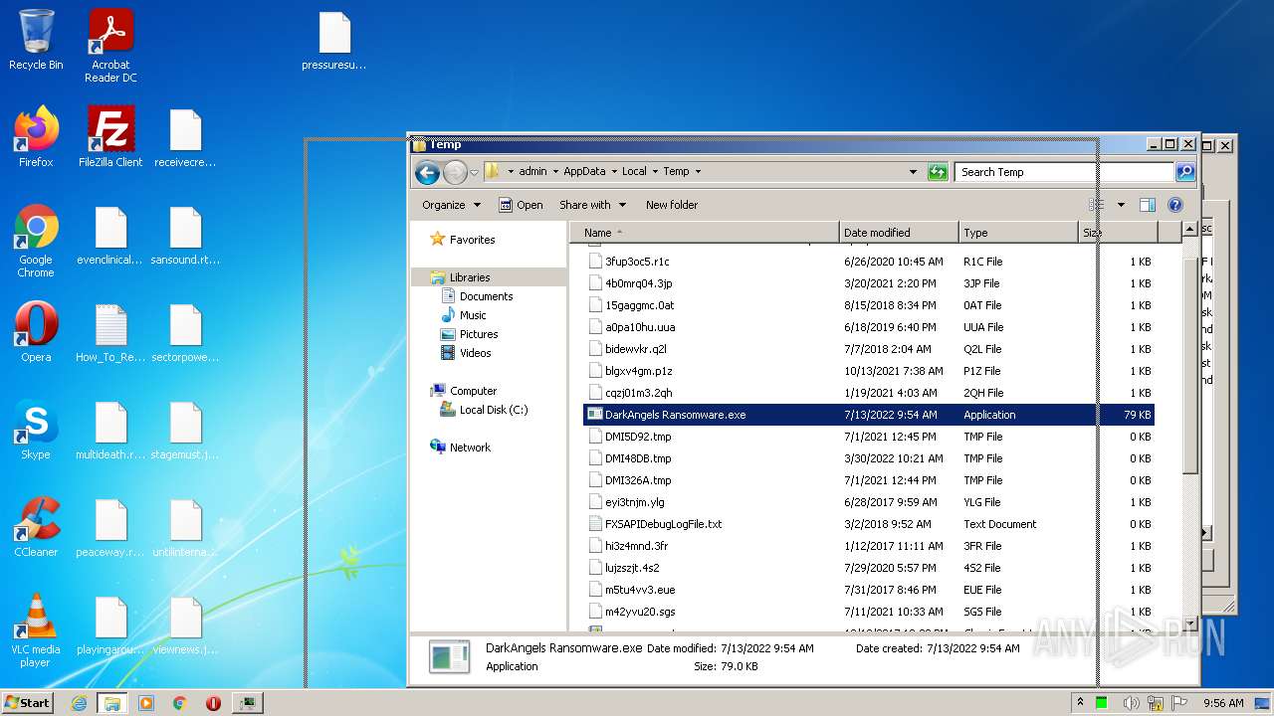Expand the Local breadcrumb arrow
This screenshot has height=716, width=1274.
click(x=655, y=172)
